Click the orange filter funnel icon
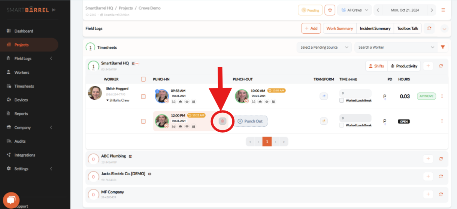 (x=443, y=47)
